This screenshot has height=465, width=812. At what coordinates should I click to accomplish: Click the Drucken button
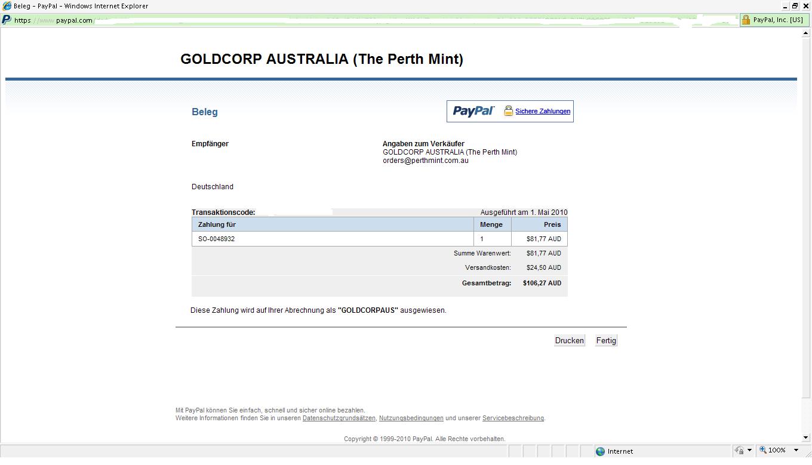pyautogui.click(x=570, y=340)
